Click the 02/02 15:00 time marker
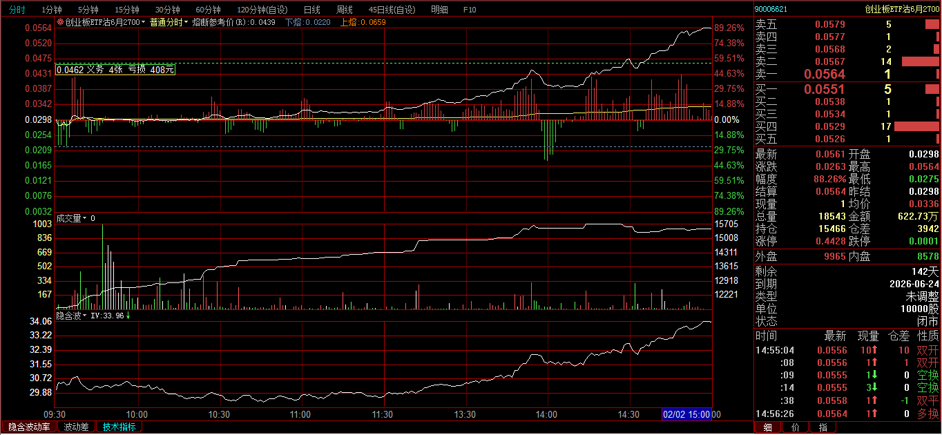Screen dimensions: 942x435 686,414
